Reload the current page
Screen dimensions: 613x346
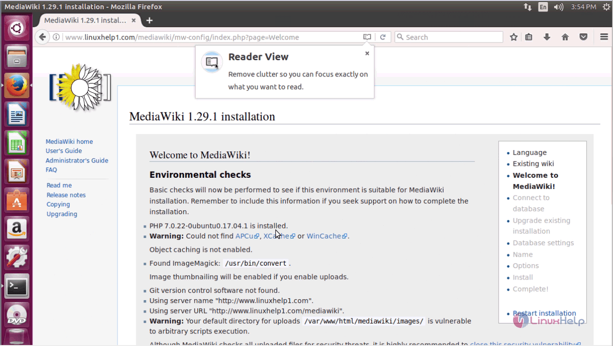point(383,37)
